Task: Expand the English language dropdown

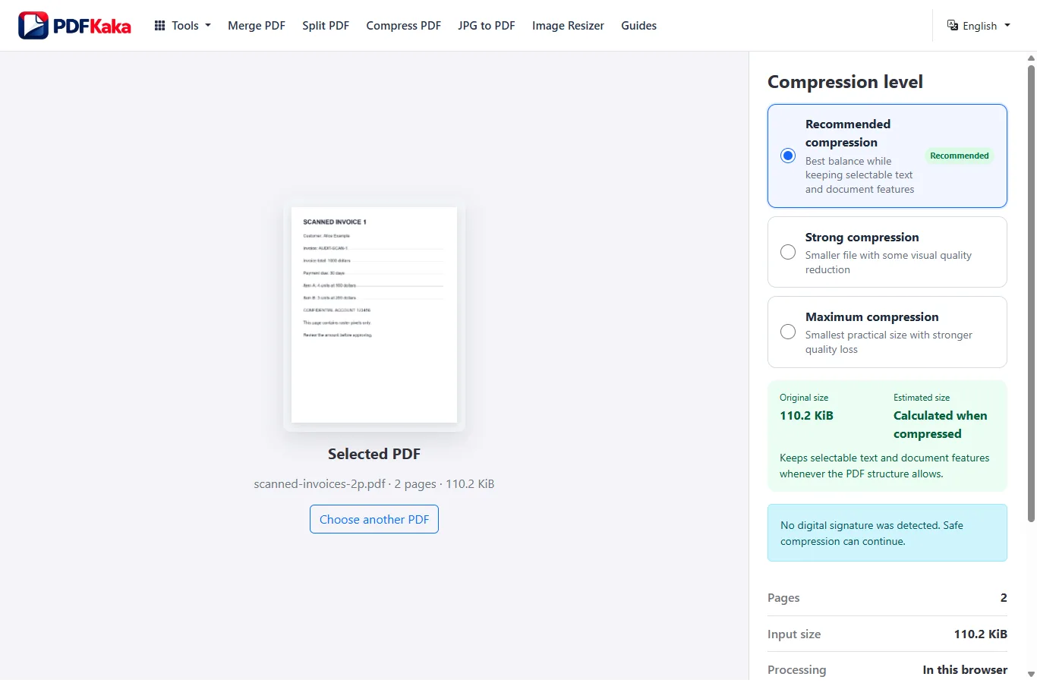Action: tap(979, 26)
